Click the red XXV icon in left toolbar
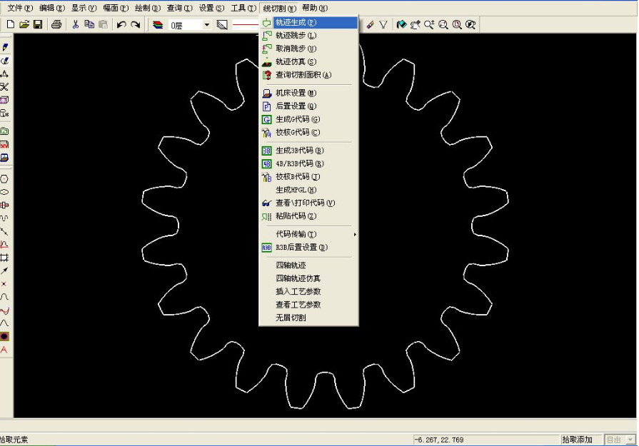The width and height of the screenshot is (639, 446). point(4,145)
